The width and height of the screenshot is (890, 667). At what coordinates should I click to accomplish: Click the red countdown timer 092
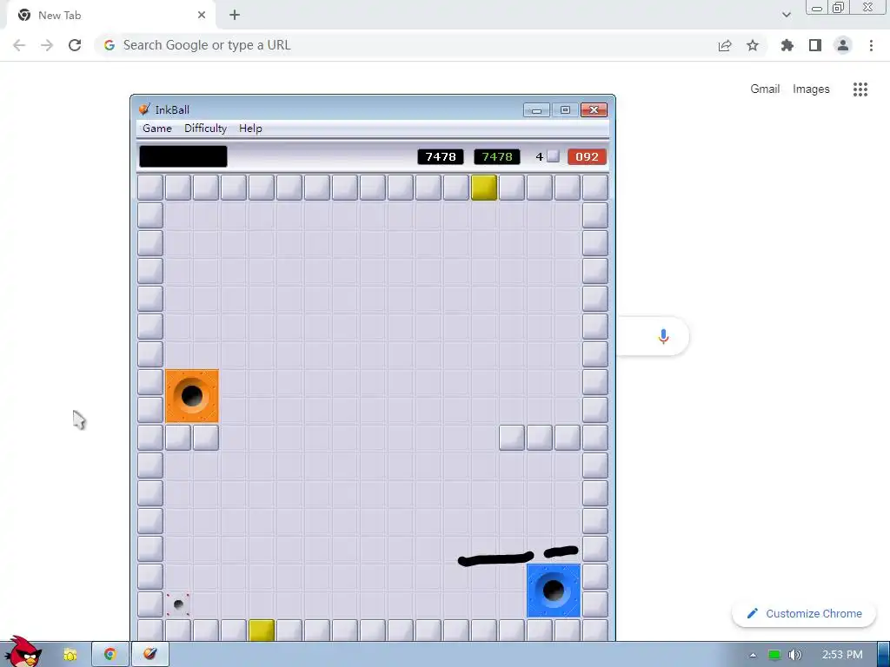click(587, 156)
